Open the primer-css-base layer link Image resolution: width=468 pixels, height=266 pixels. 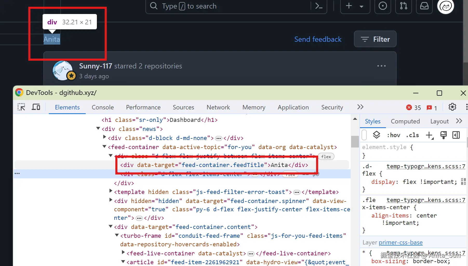pos(400,243)
